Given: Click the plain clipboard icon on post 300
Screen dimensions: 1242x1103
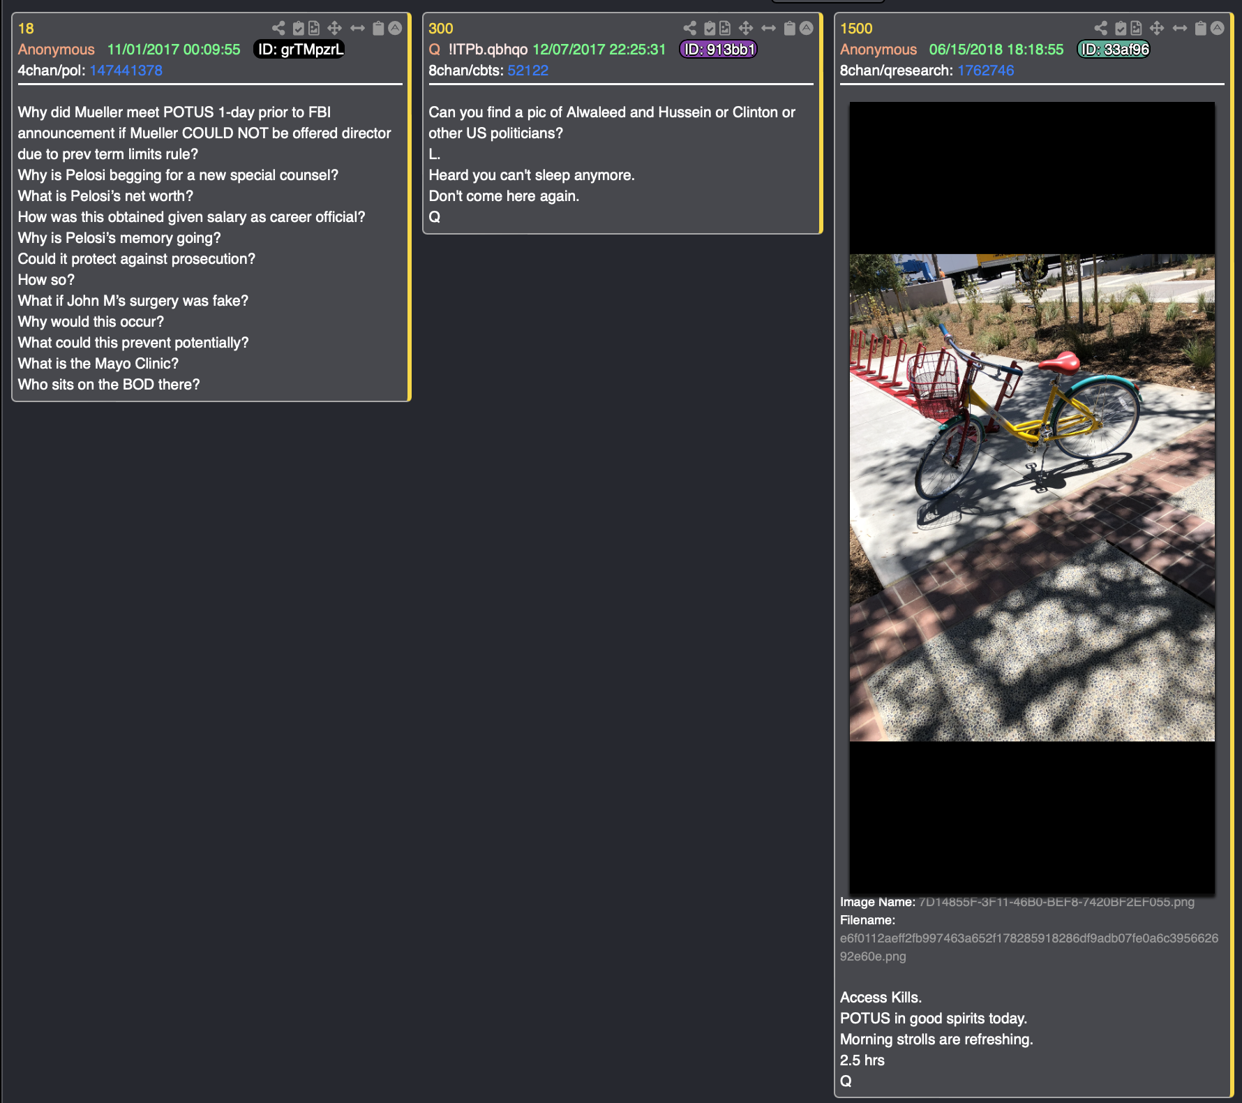Looking at the screenshot, I should (x=790, y=28).
